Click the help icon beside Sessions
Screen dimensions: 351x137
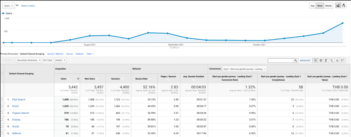pyautogui.click(x=123, y=79)
